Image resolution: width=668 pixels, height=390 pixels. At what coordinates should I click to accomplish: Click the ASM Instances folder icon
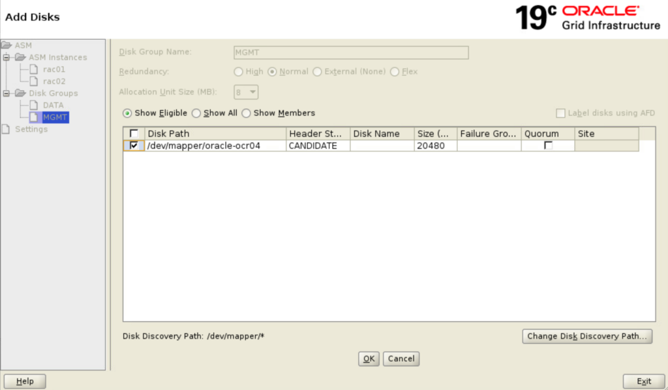point(20,57)
